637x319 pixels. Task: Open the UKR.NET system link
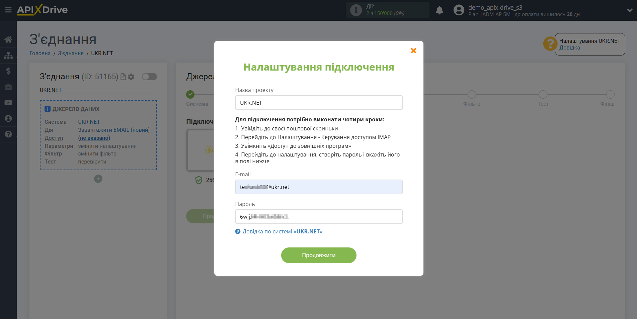coord(89,122)
